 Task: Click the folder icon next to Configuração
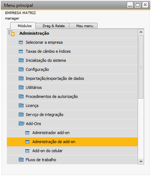(x=21, y=69)
